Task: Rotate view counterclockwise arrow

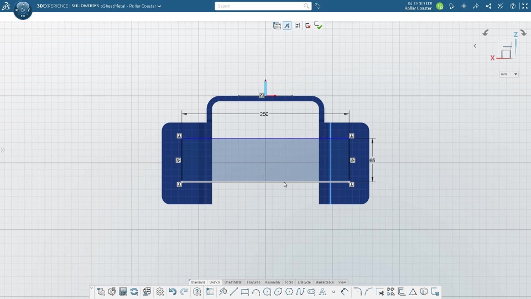Action: (485, 33)
